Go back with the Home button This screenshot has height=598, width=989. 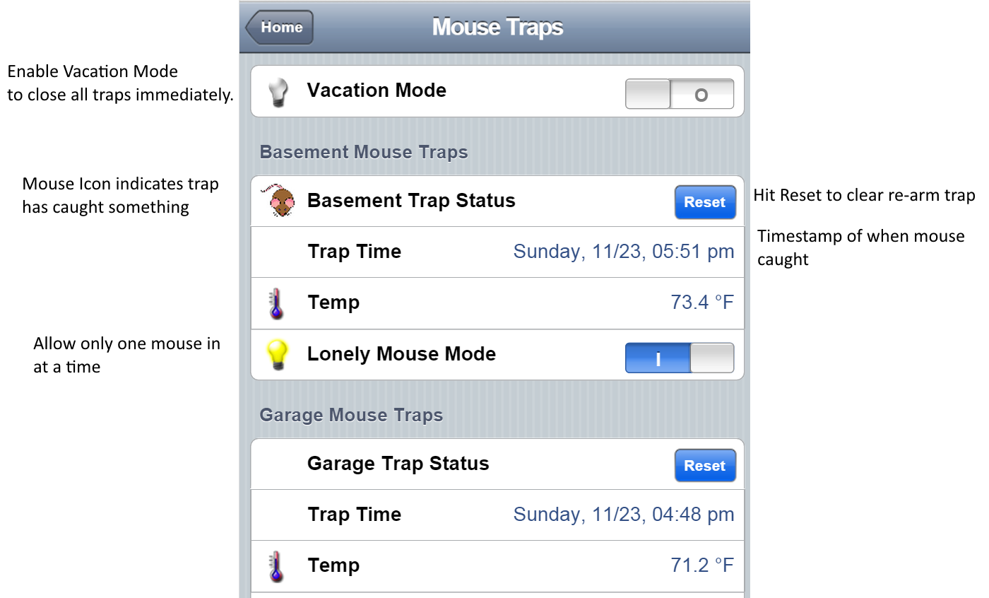pos(280,28)
